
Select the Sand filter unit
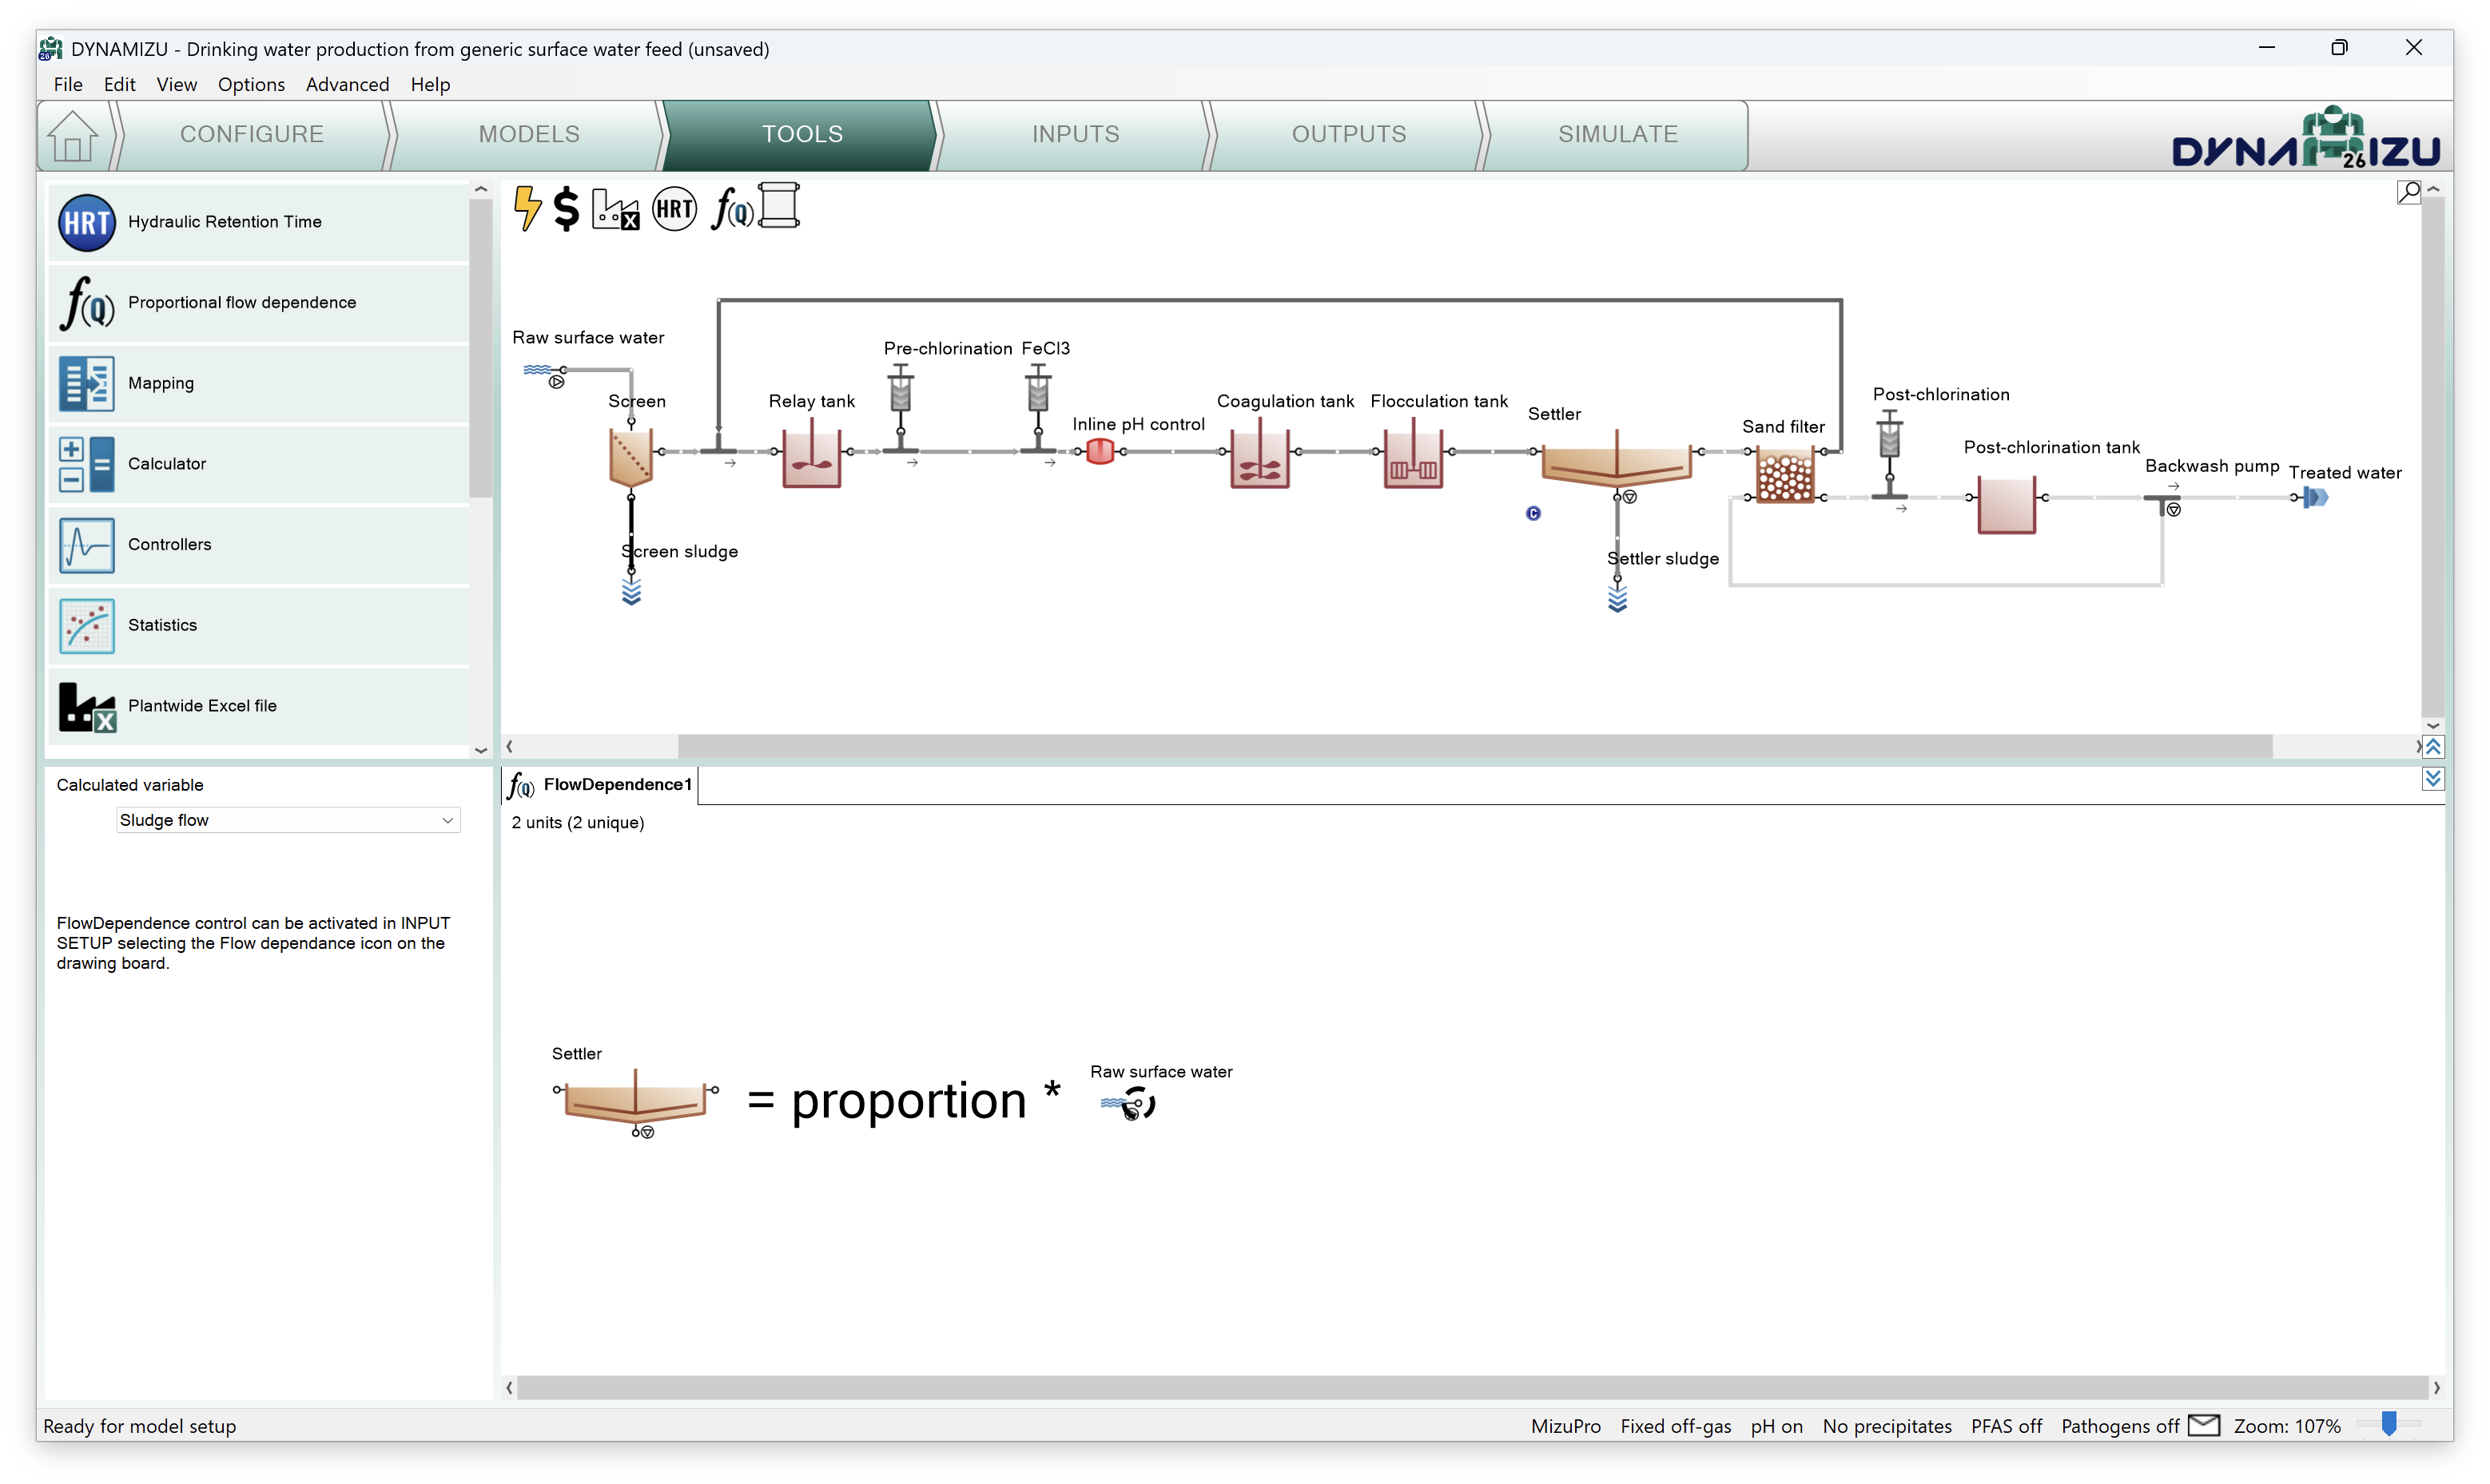point(1786,476)
